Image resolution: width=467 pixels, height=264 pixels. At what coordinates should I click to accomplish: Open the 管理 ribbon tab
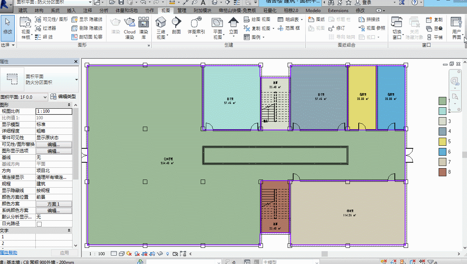(182, 11)
